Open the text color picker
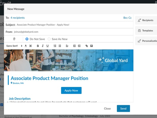 (x=26, y=46)
